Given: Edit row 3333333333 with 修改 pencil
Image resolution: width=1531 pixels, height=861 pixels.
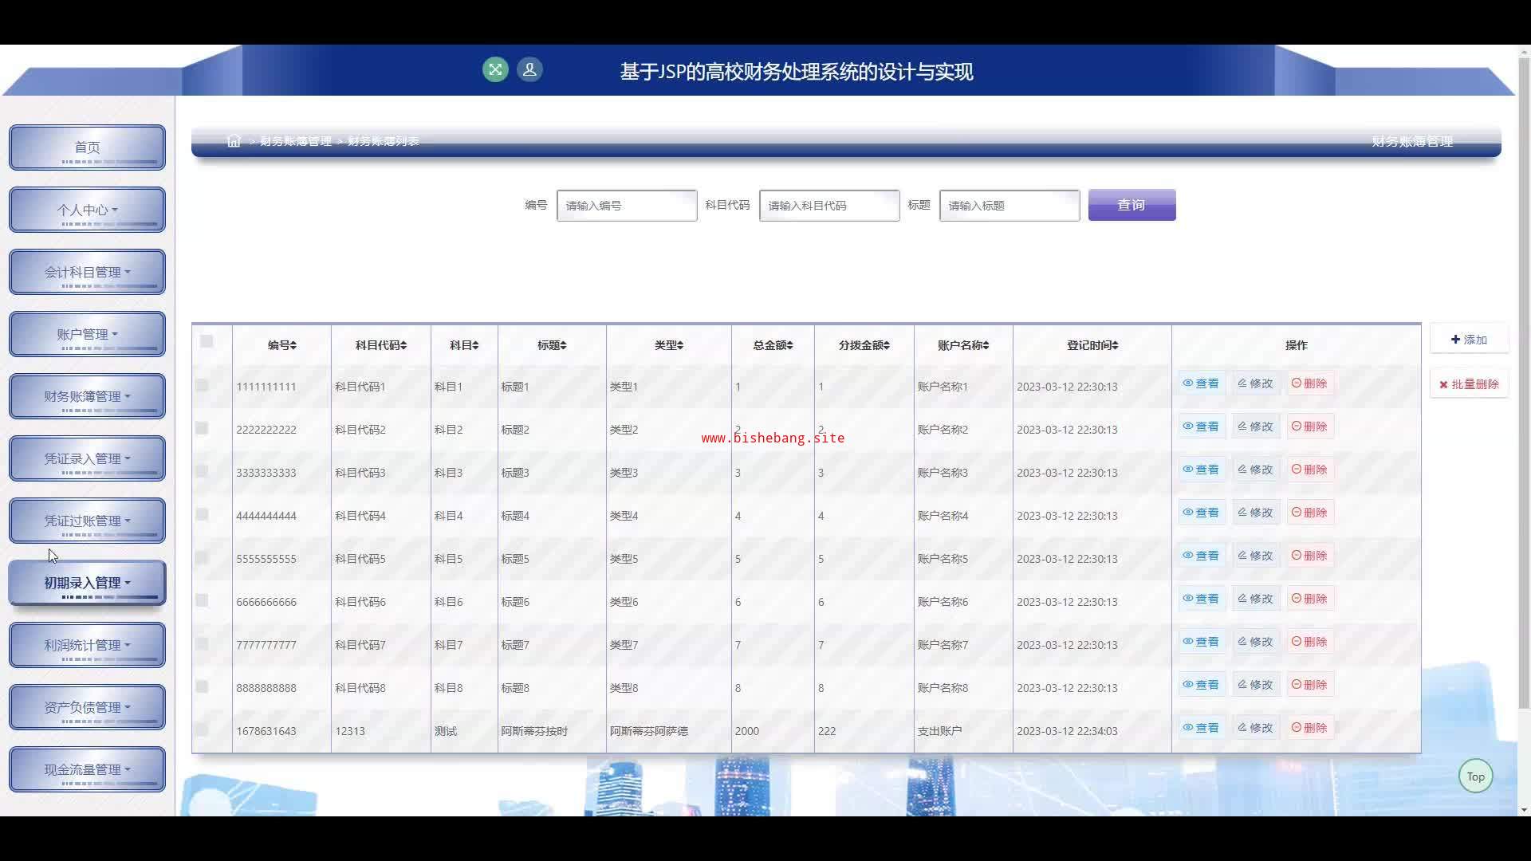Looking at the screenshot, I should point(1255,470).
